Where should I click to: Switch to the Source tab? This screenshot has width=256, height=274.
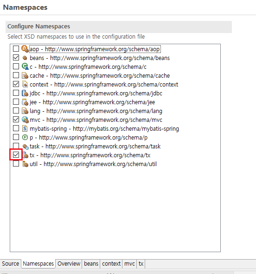click(11, 263)
